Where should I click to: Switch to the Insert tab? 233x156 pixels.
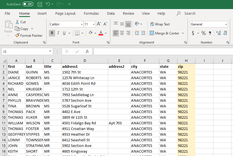point(42,14)
